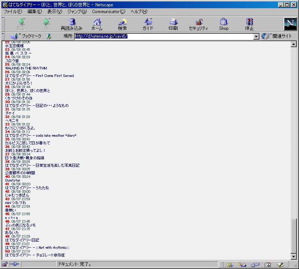Open Mail inbox from the component bar

point(242,265)
